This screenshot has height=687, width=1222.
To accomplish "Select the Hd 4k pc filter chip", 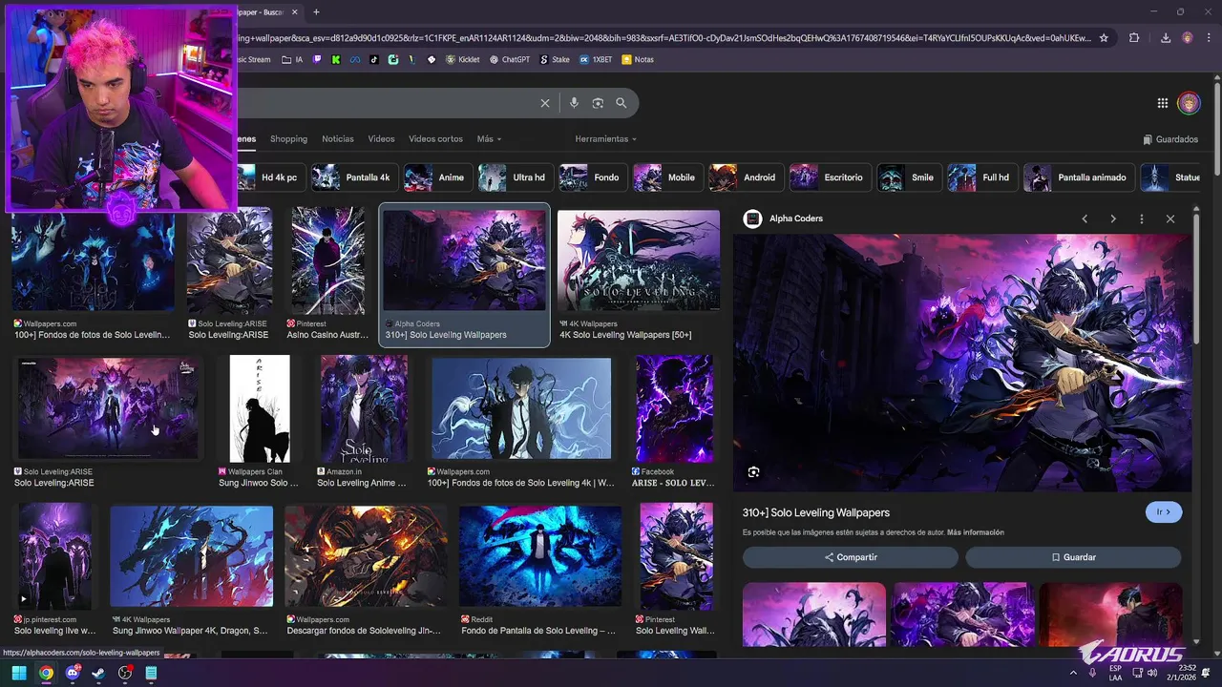I will (x=268, y=177).
